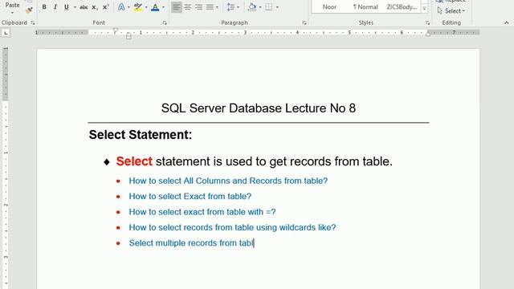Align text right
Viewport: 514px width, 289px height.
click(x=198, y=7)
